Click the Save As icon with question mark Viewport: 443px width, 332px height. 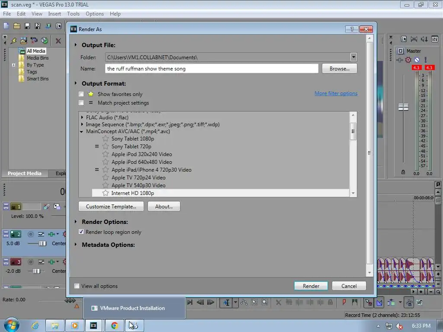tap(38, 26)
